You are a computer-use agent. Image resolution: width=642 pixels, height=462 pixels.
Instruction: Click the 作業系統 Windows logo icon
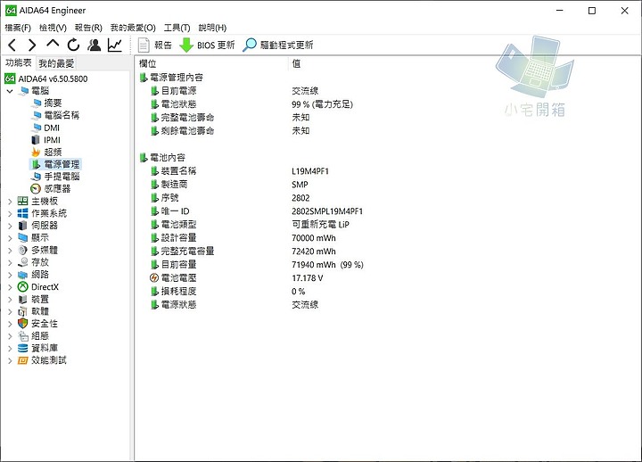pos(23,213)
